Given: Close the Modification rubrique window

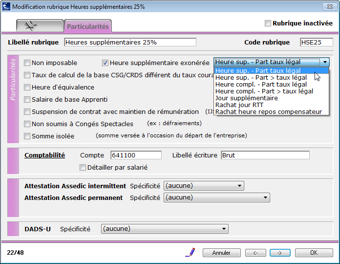Looking at the screenshot, I should click(330, 6).
